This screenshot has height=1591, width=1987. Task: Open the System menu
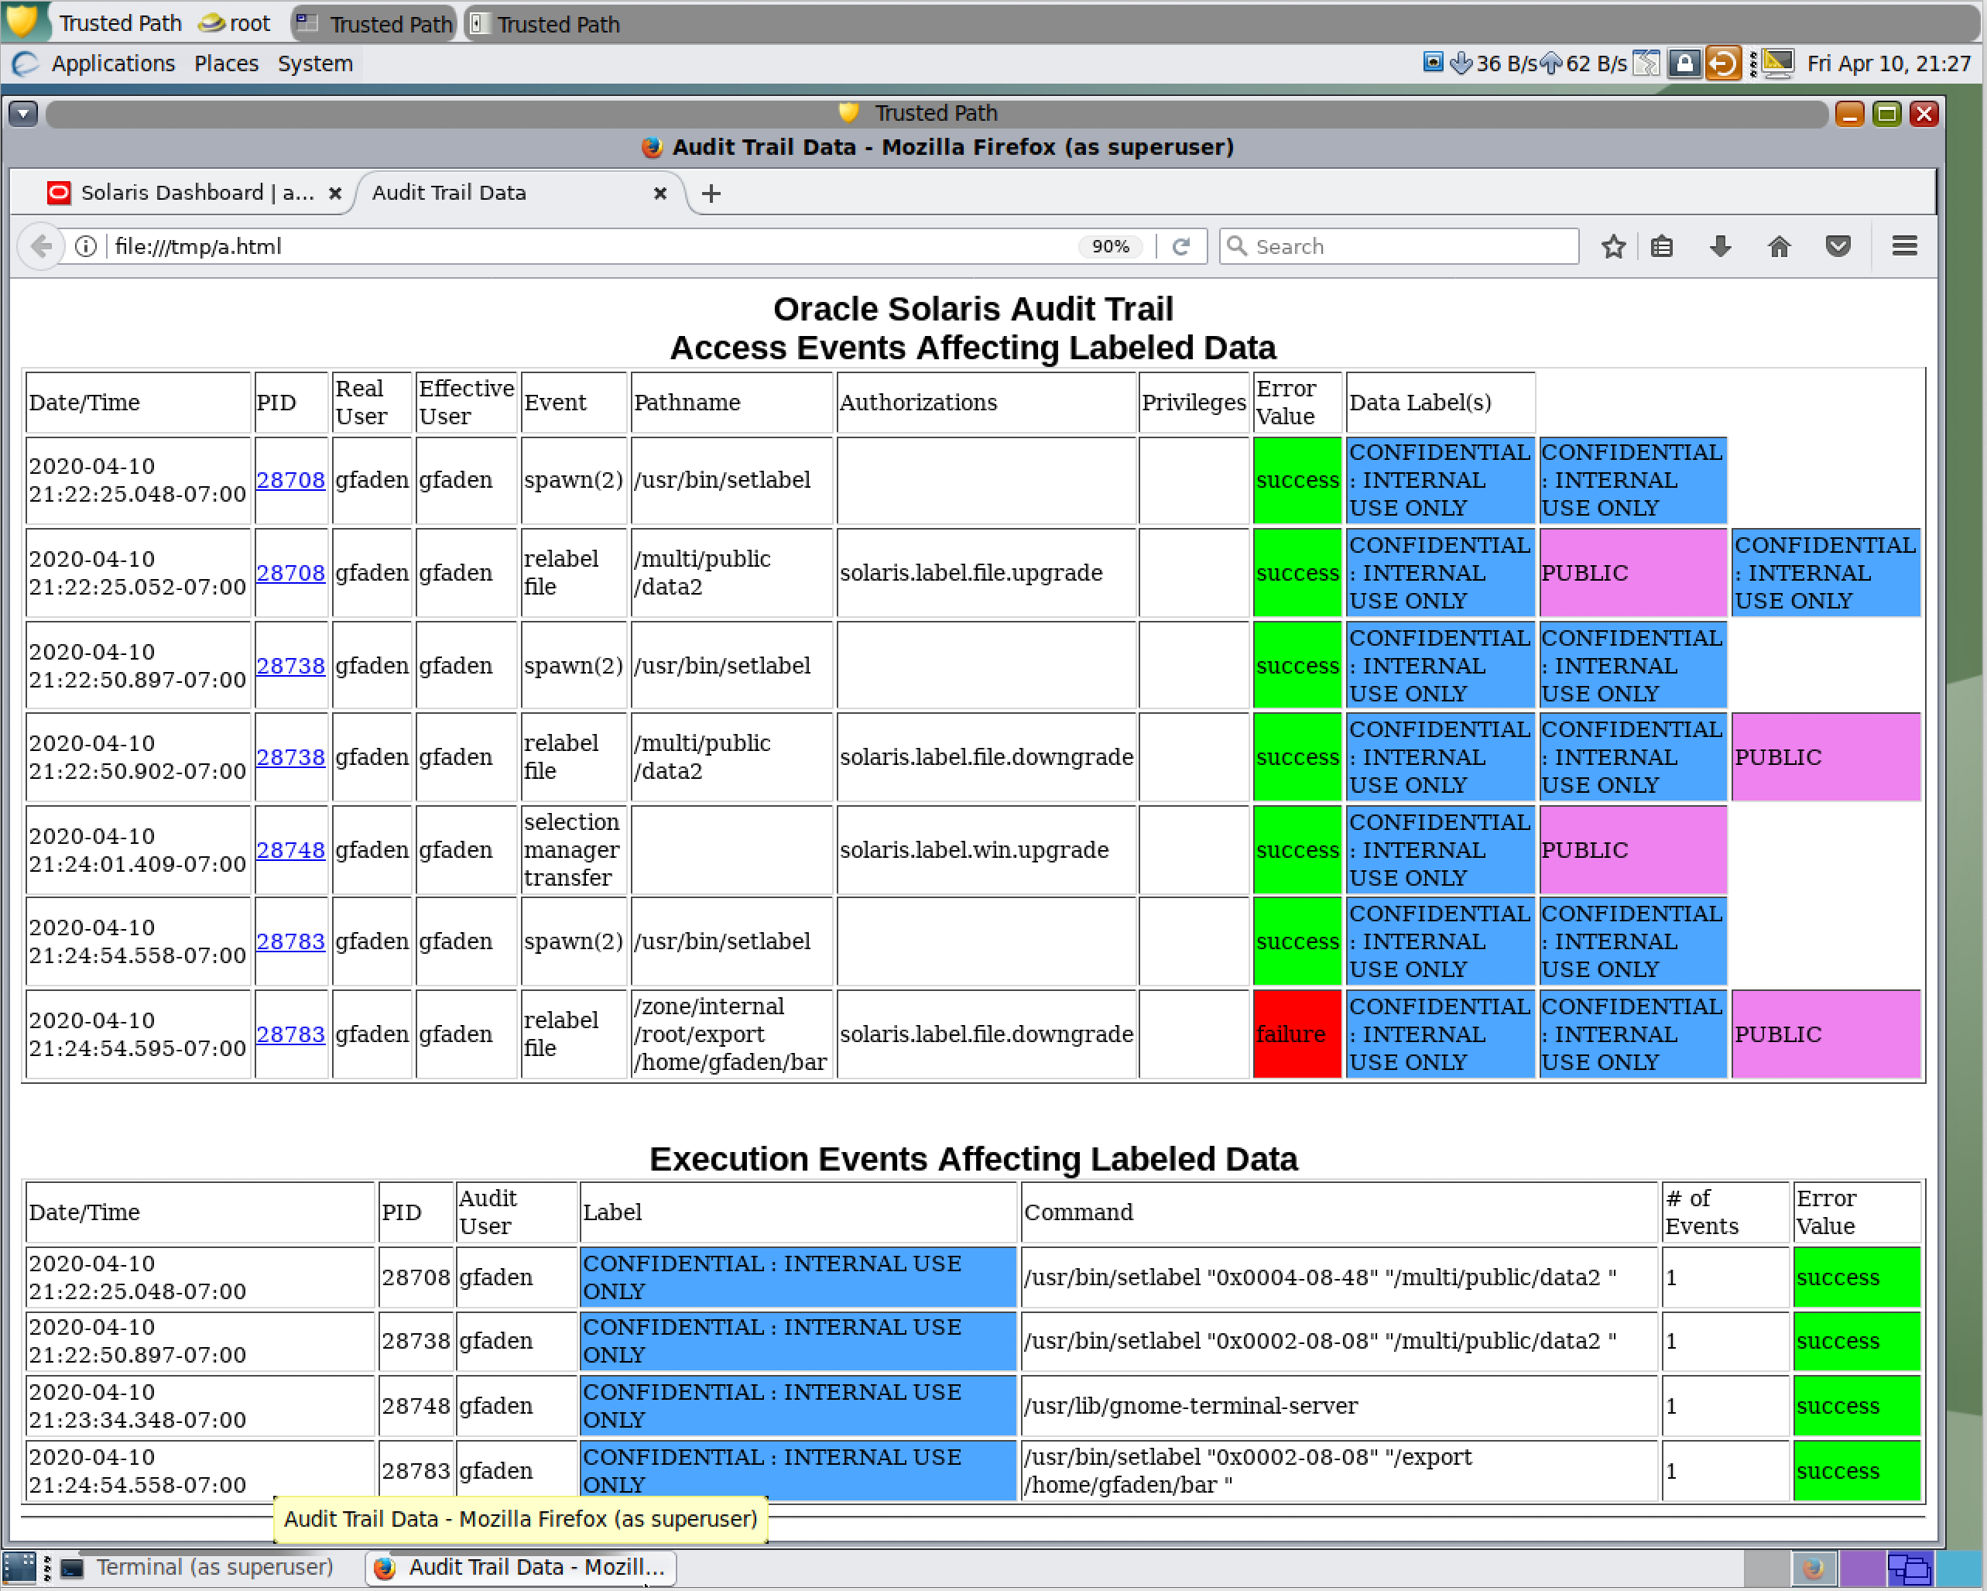(315, 63)
